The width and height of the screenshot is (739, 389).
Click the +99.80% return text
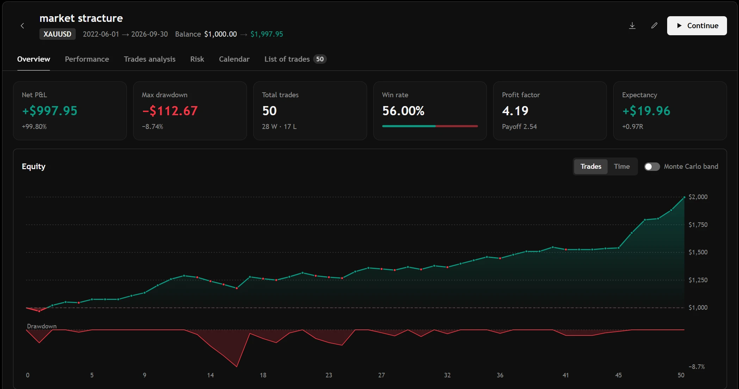(34, 126)
